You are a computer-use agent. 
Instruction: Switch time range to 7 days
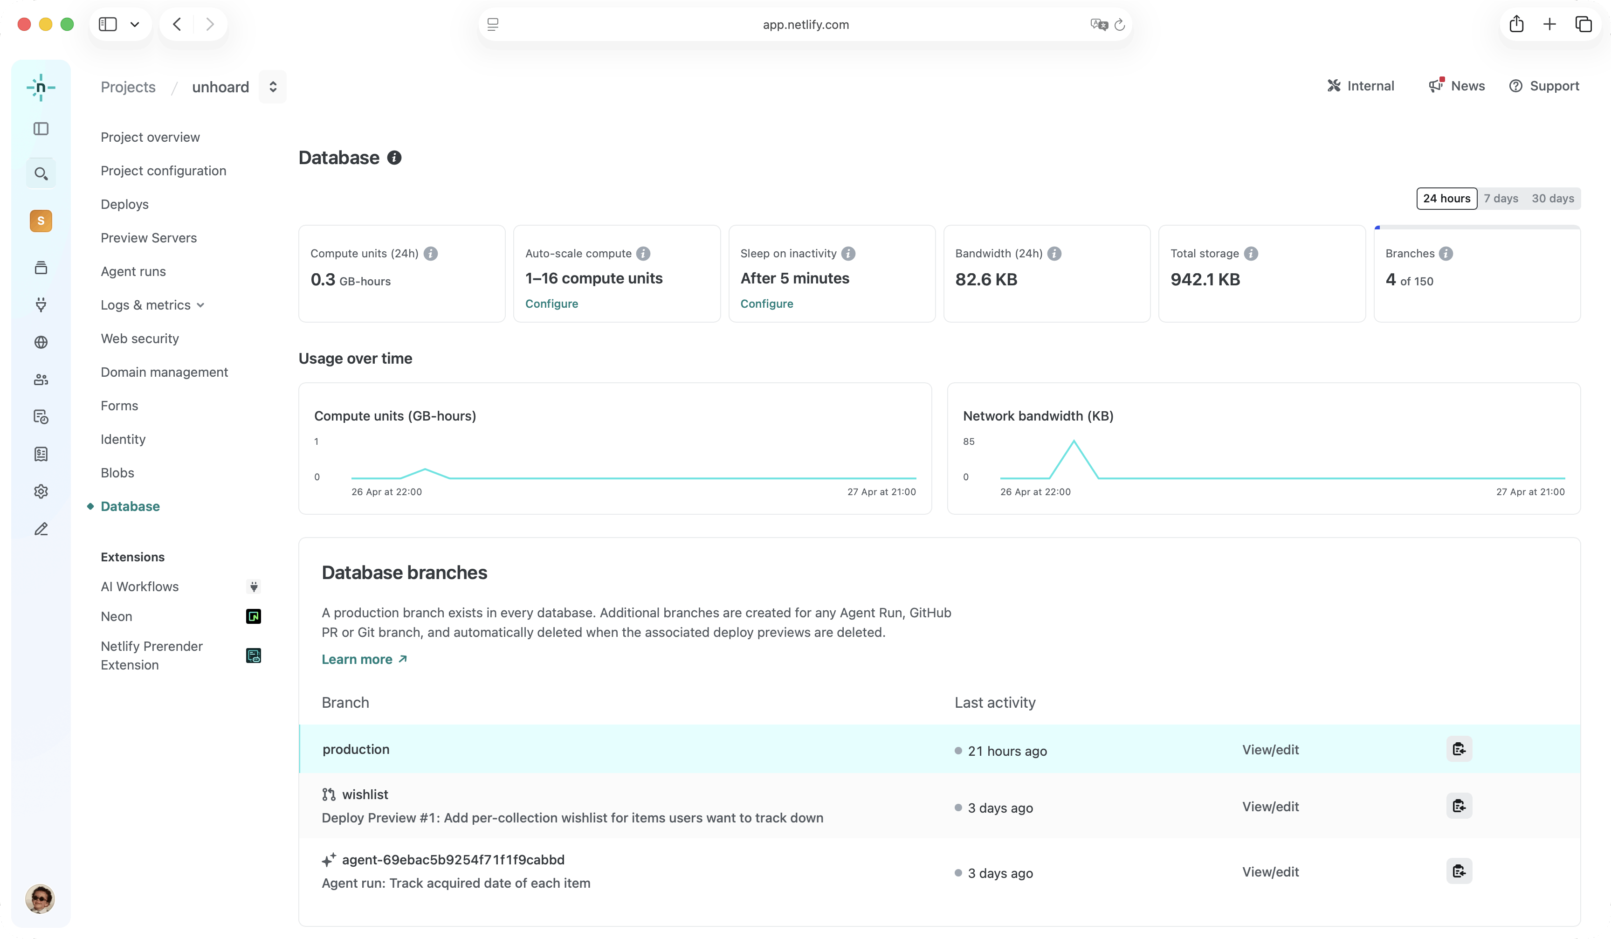click(x=1501, y=199)
